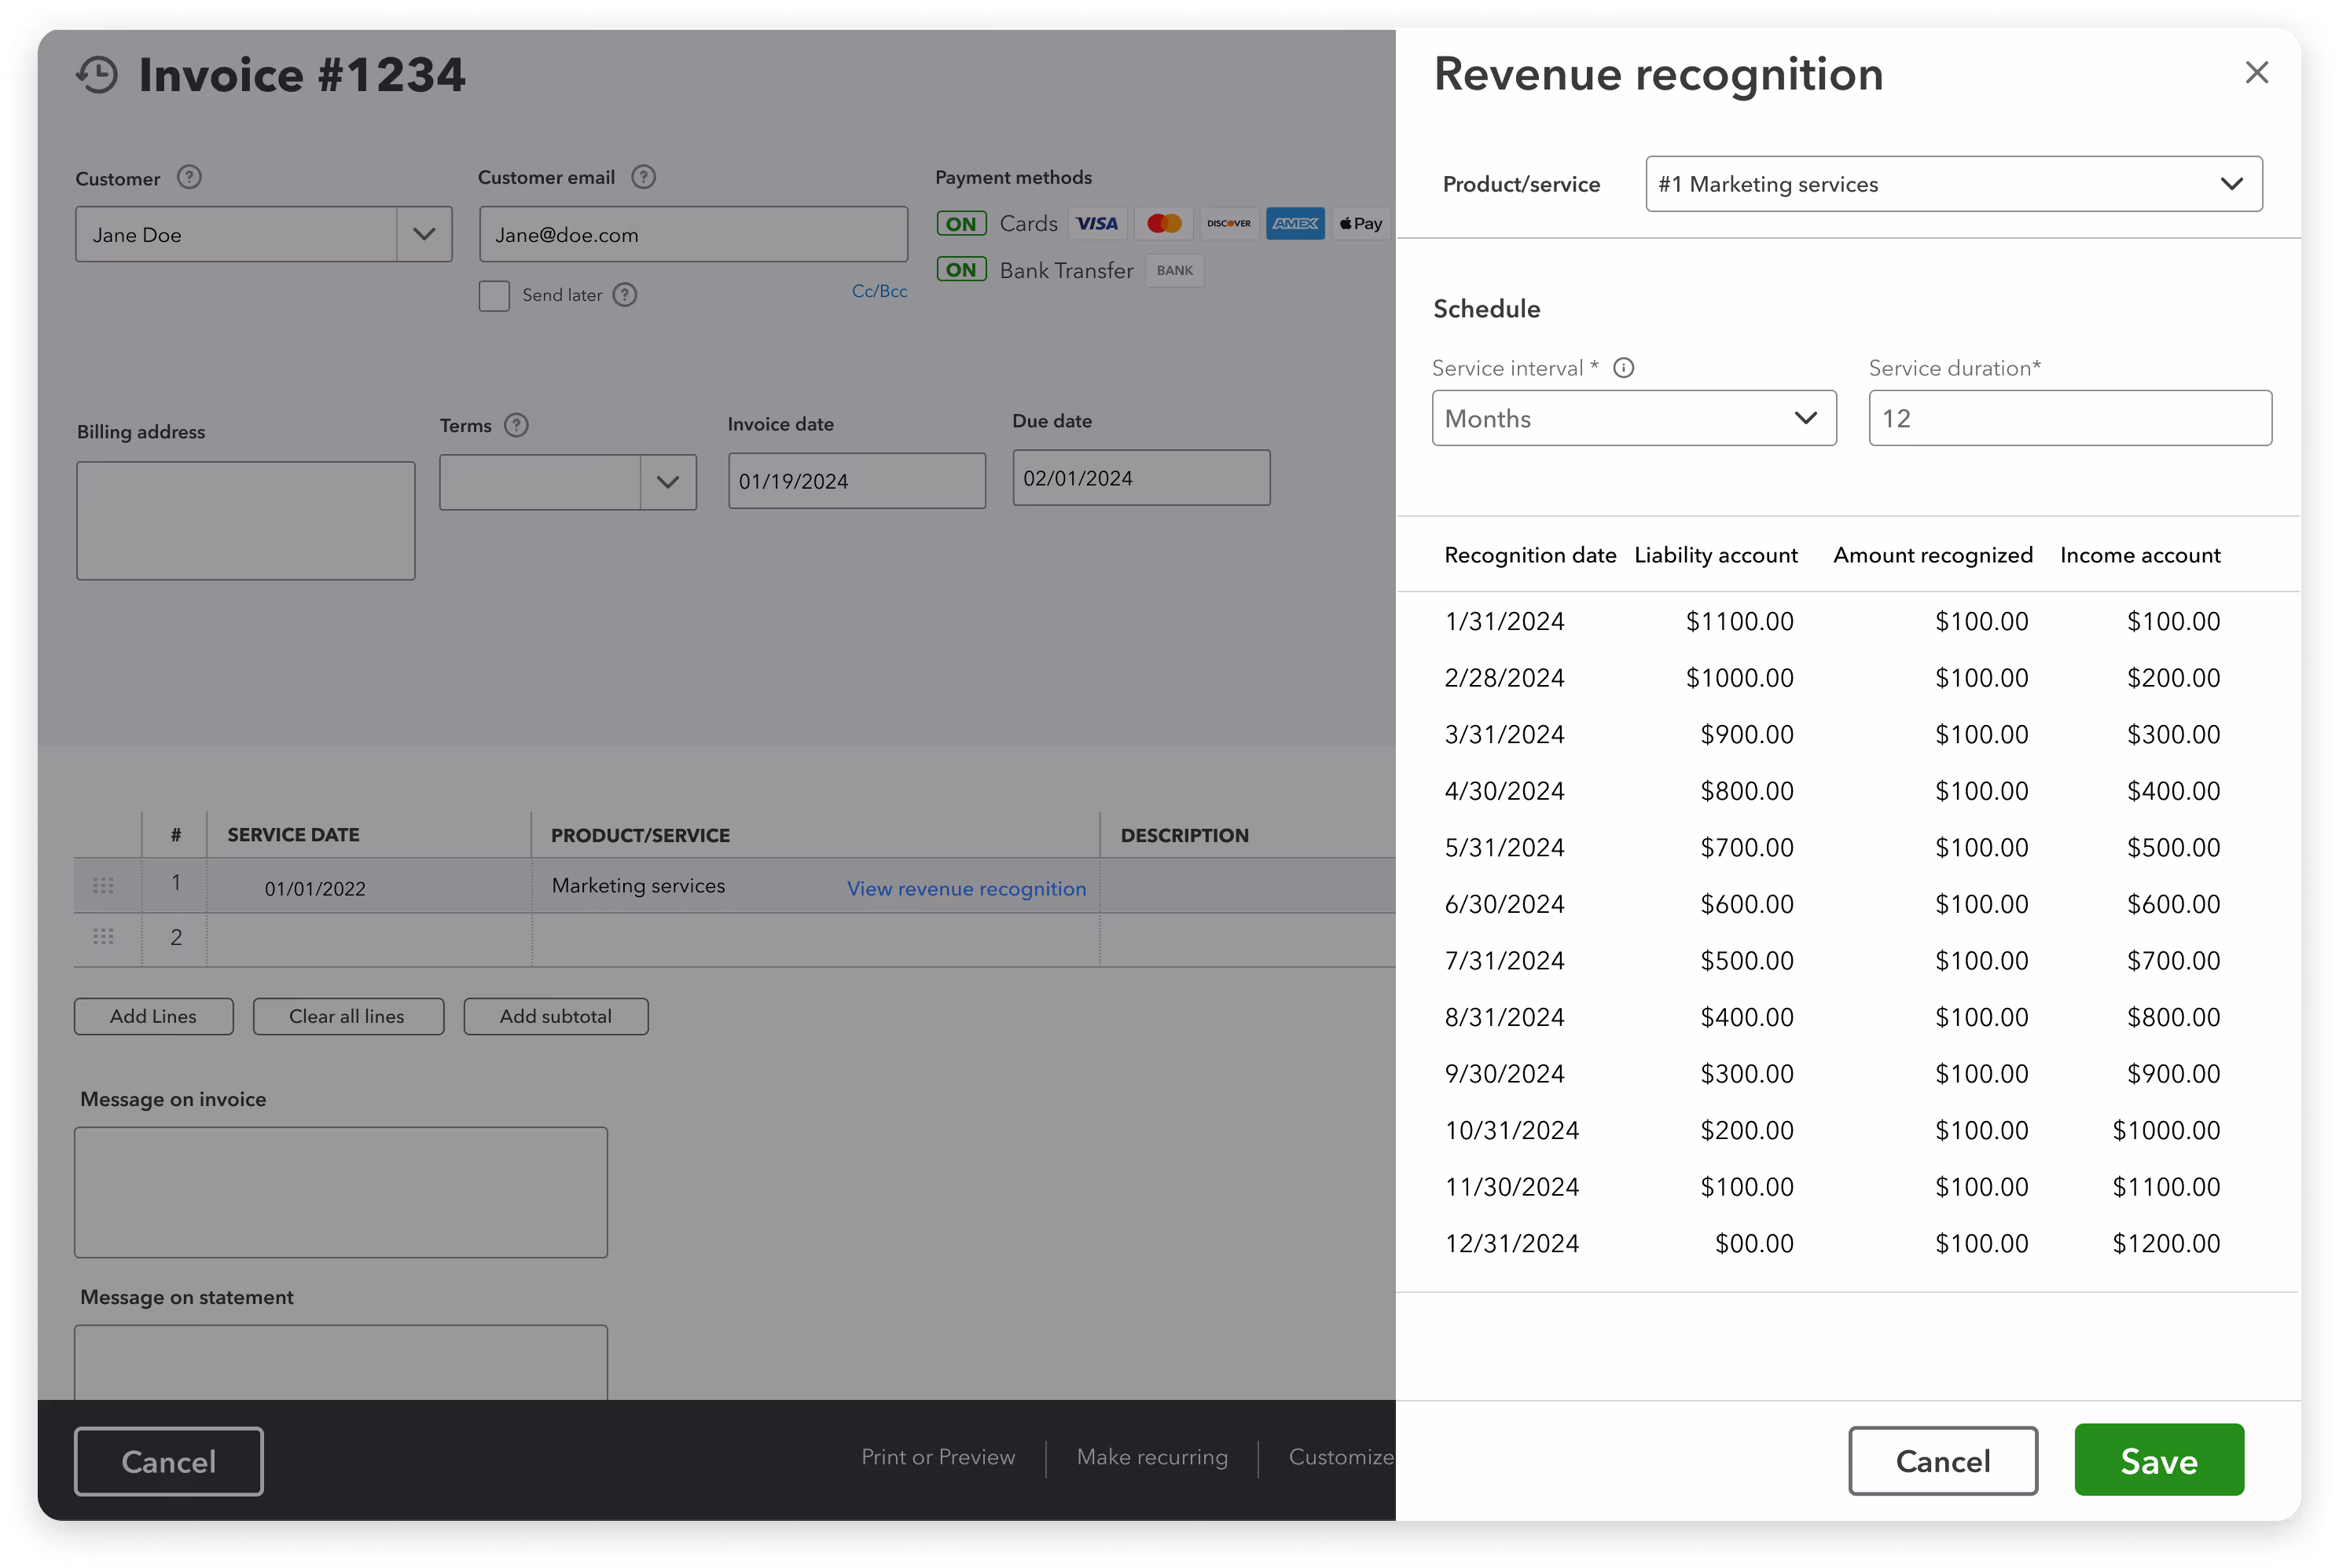Click Print or Preview in the footer

click(x=938, y=1457)
